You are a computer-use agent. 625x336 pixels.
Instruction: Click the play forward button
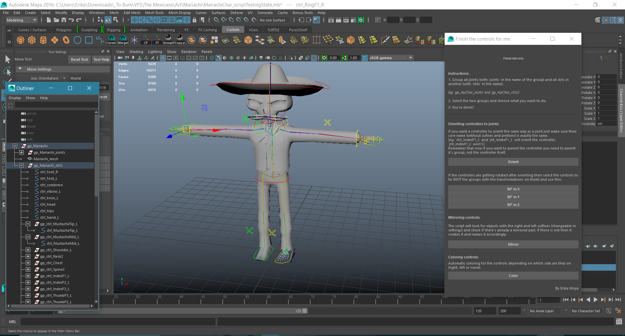tap(595, 300)
